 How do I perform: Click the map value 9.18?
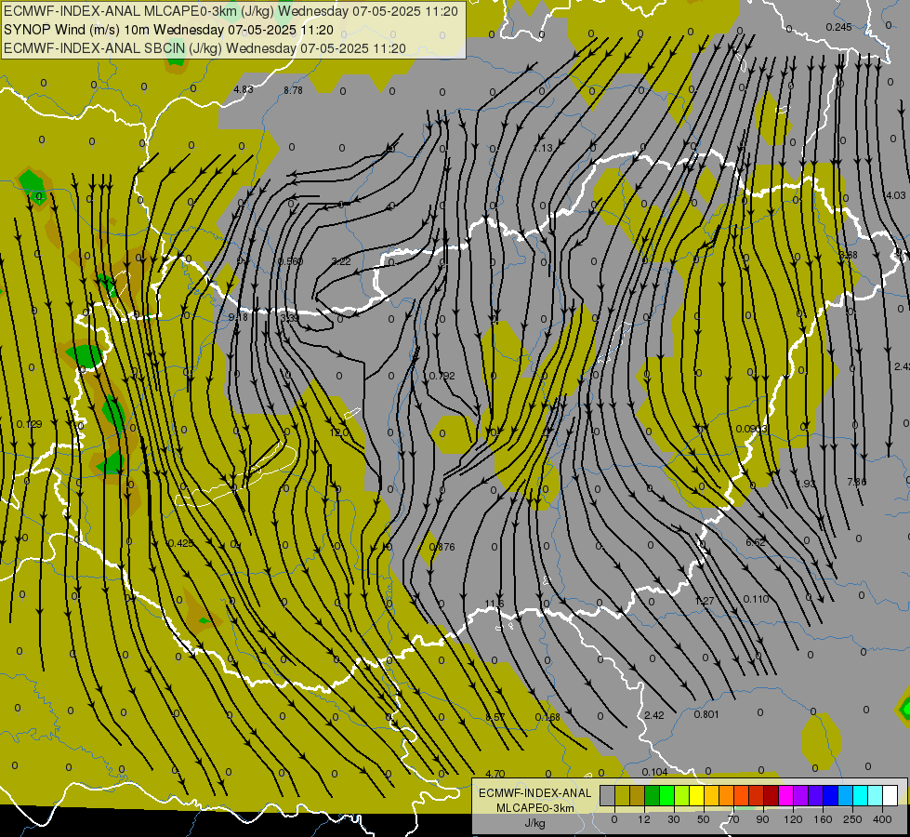coord(238,317)
